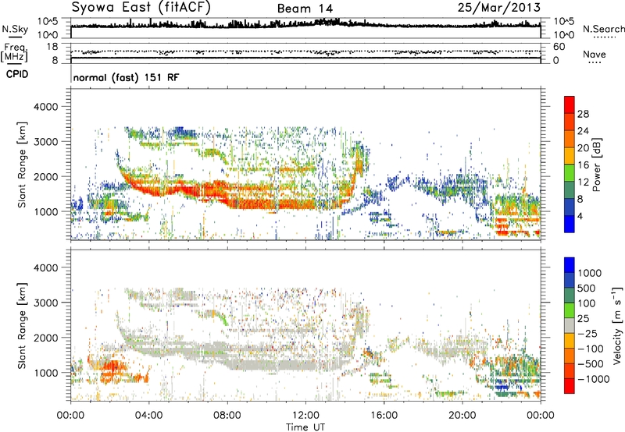The width and height of the screenshot is (625, 432).
Task: Click the '60' tick on the Nave axis
Action: pyautogui.click(x=559, y=47)
